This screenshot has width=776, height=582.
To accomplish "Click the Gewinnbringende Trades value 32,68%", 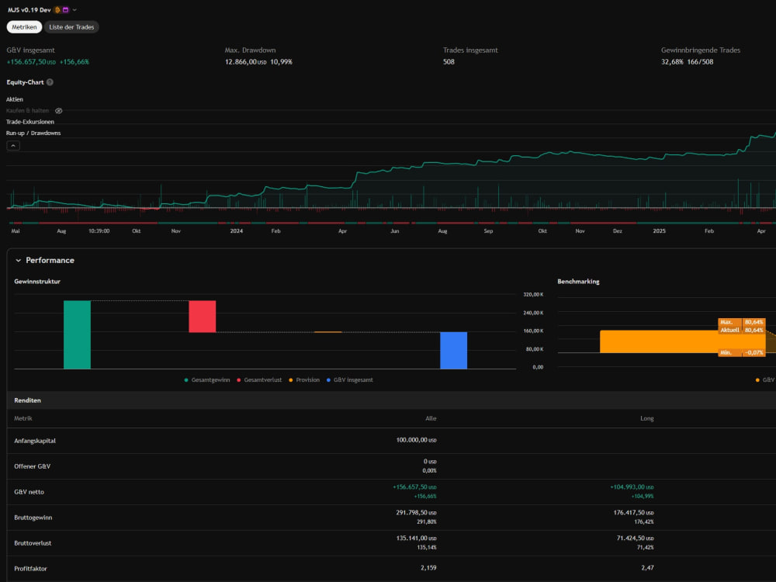I will [672, 62].
